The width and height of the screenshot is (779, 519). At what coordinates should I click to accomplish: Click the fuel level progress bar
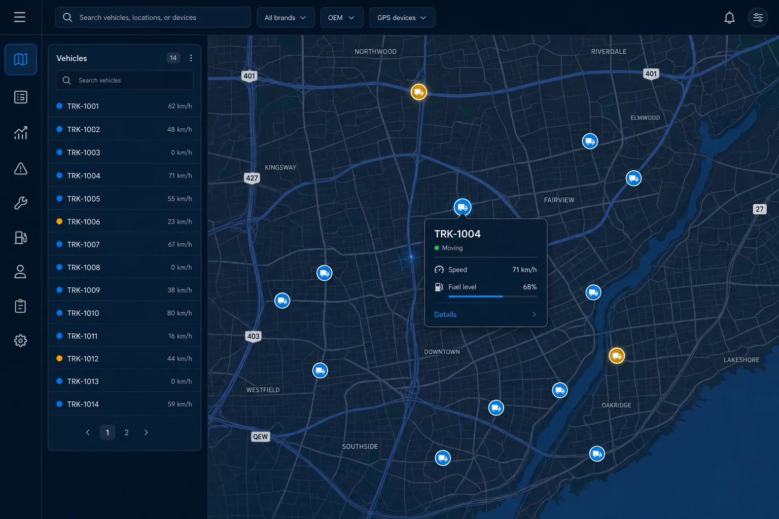point(492,296)
